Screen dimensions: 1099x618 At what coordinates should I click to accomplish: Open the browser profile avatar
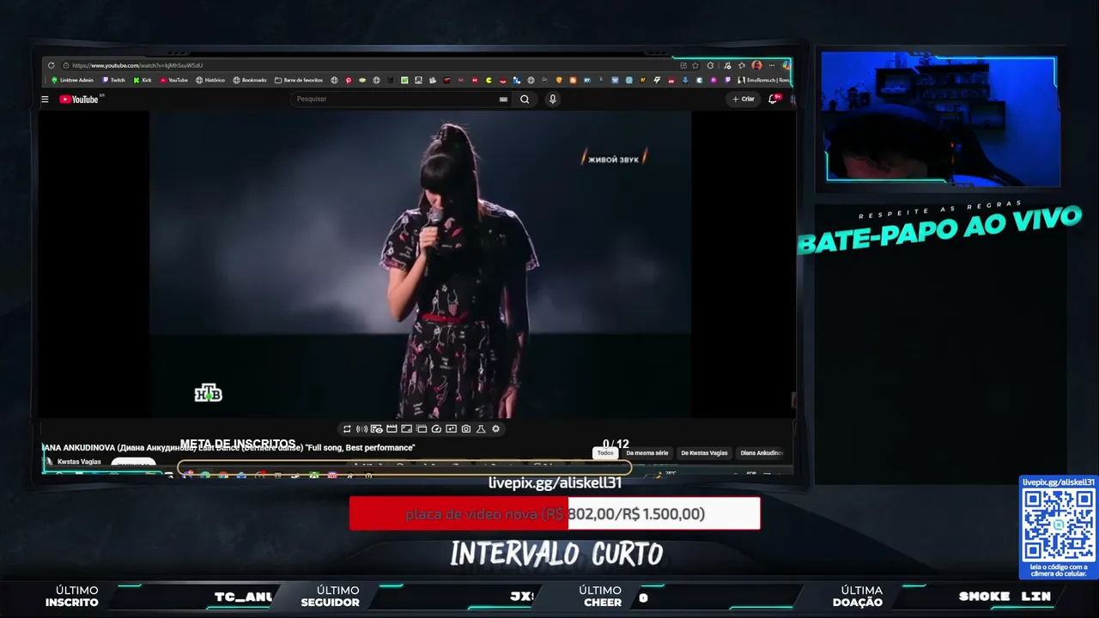[x=756, y=65]
